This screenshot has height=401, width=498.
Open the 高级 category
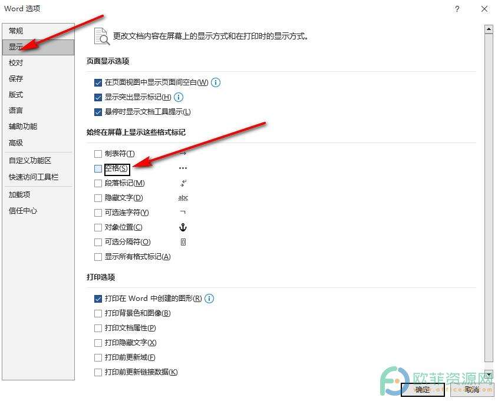pyautogui.click(x=38, y=142)
